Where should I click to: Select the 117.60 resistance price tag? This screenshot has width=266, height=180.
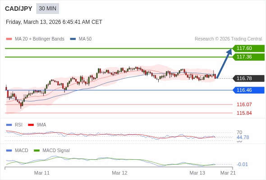(x=248, y=49)
